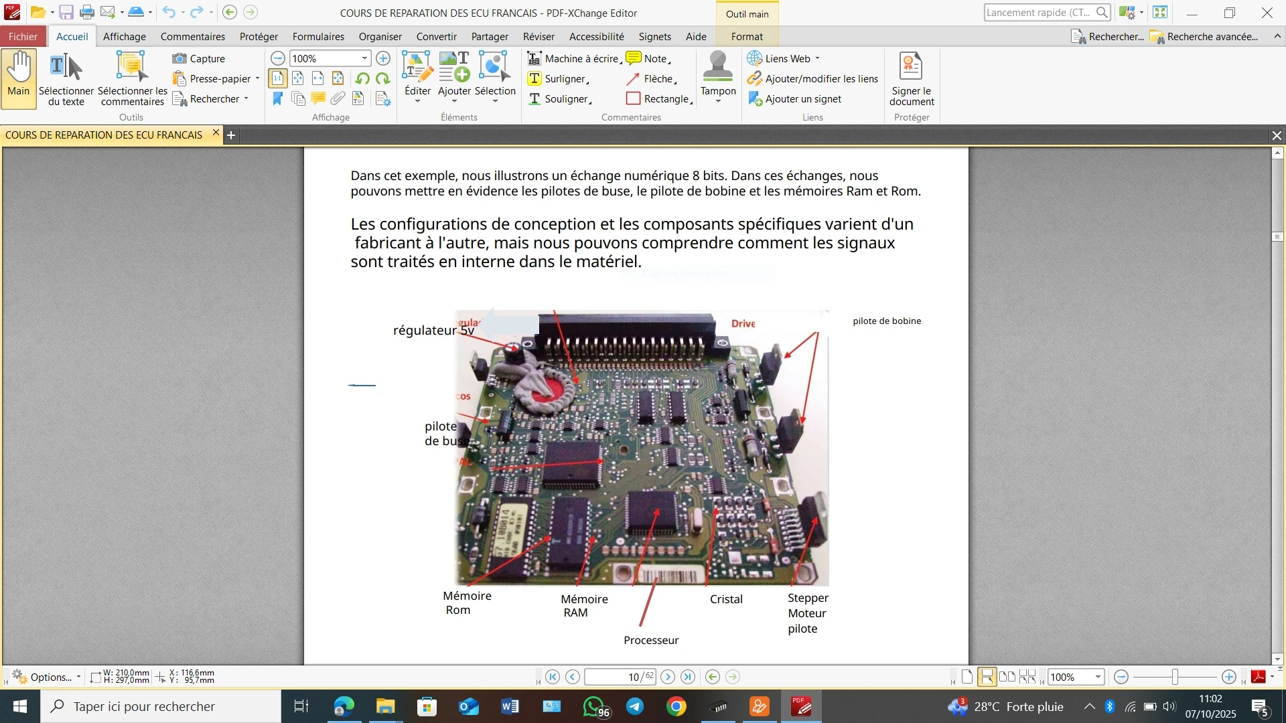Switch to single page layout
This screenshot has width=1286, height=723.
coord(967,677)
